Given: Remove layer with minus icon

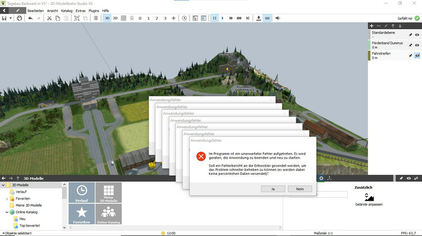Looking at the screenshot, I should pyautogui.click(x=379, y=26).
